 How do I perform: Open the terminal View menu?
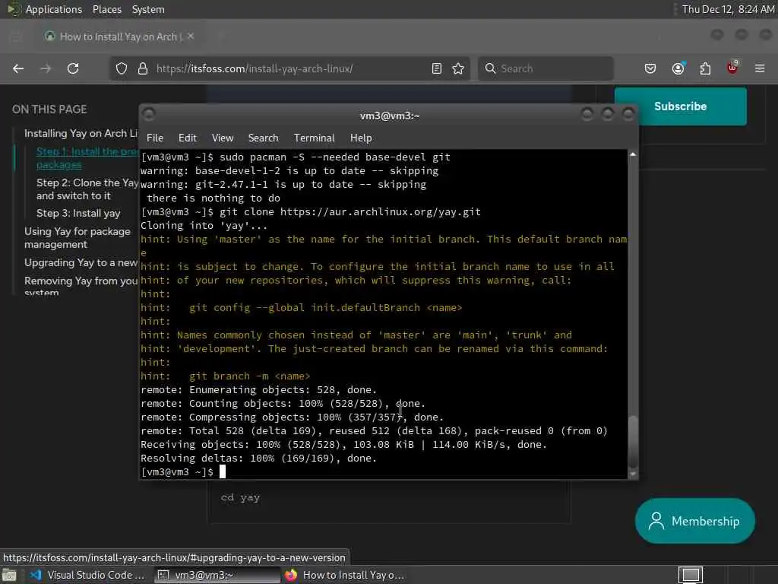pos(223,138)
